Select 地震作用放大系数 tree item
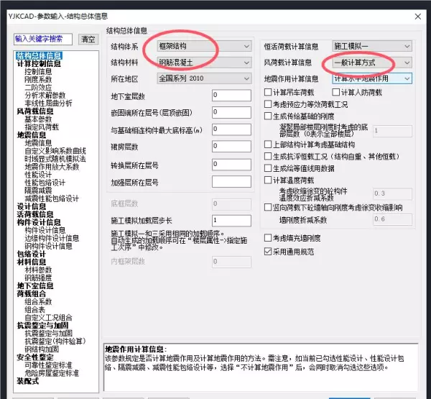431x399 pixels. [52, 167]
